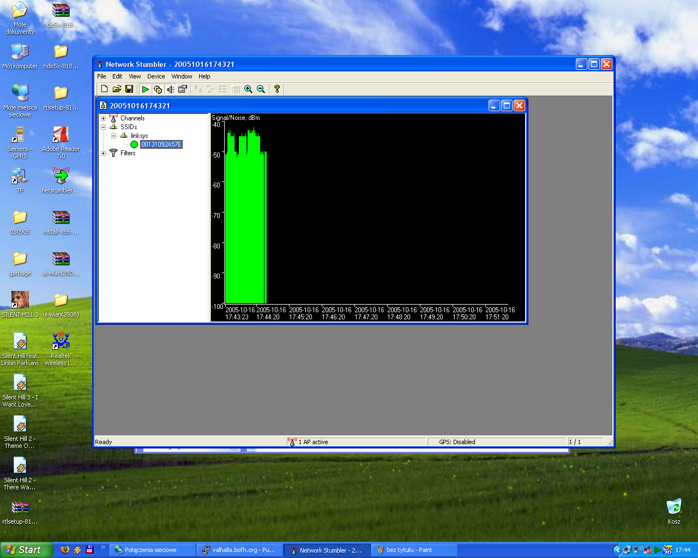Click the New document toolbar icon
698x558 pixels.
(x=104, y=89)
